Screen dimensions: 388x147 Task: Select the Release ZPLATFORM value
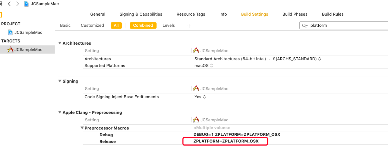click(x=226, y=141)
